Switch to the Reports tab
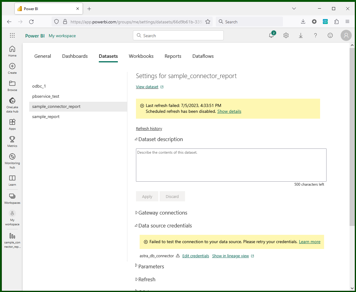 173,56
